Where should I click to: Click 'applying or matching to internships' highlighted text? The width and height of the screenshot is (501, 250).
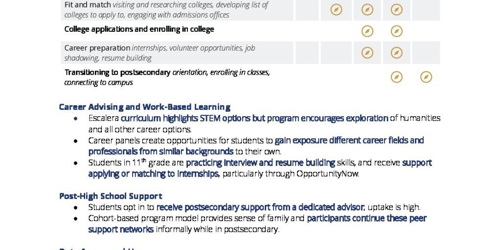click(153, 174)
